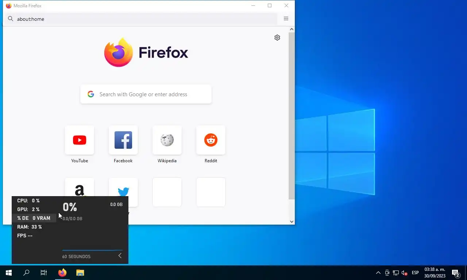This screenshot has height=280, width=467.
Task: Select the GPU: 2 % row
Action: pyautogui.click(x=34, y=209)
